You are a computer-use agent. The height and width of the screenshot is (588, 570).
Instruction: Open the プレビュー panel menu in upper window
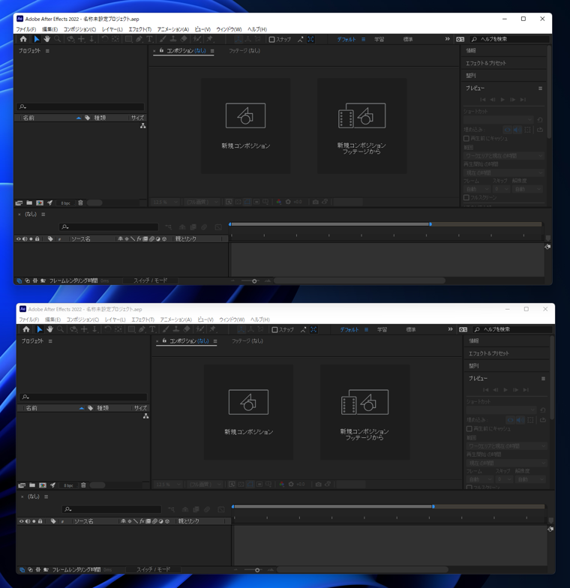pyautogui.click(x=540, y=88)
